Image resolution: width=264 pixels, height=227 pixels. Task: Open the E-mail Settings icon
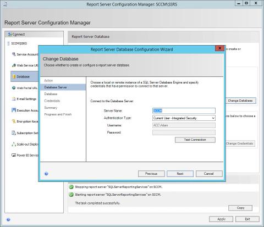pos(14,99)
